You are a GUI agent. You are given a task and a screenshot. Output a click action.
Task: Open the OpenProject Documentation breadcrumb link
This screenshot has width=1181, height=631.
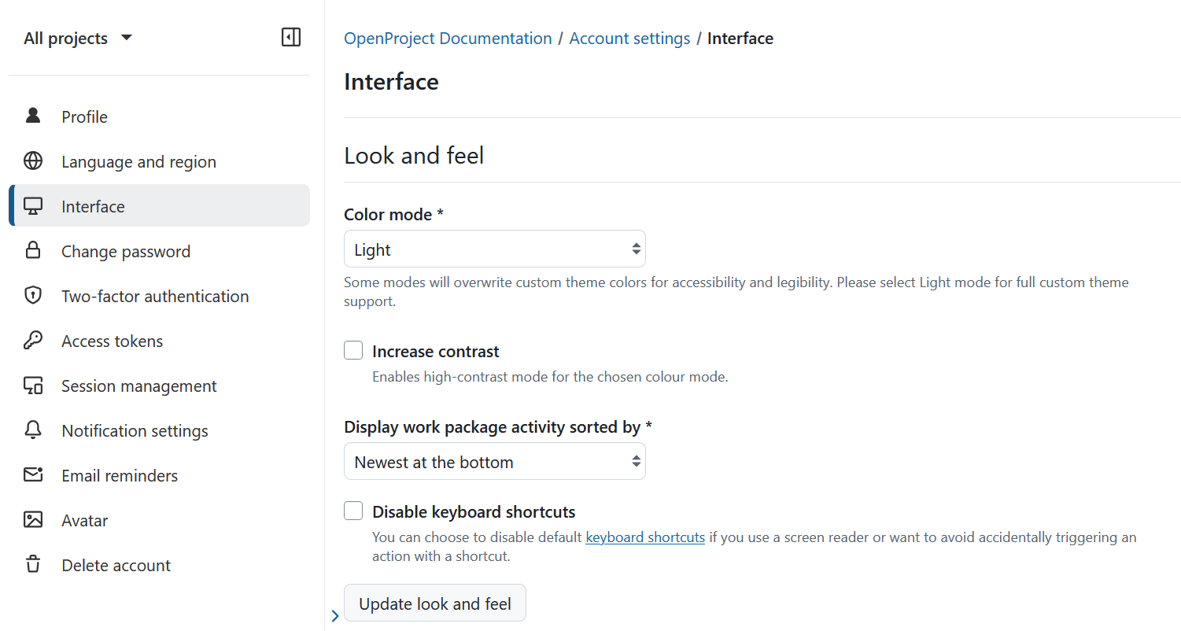coord(448,39)
